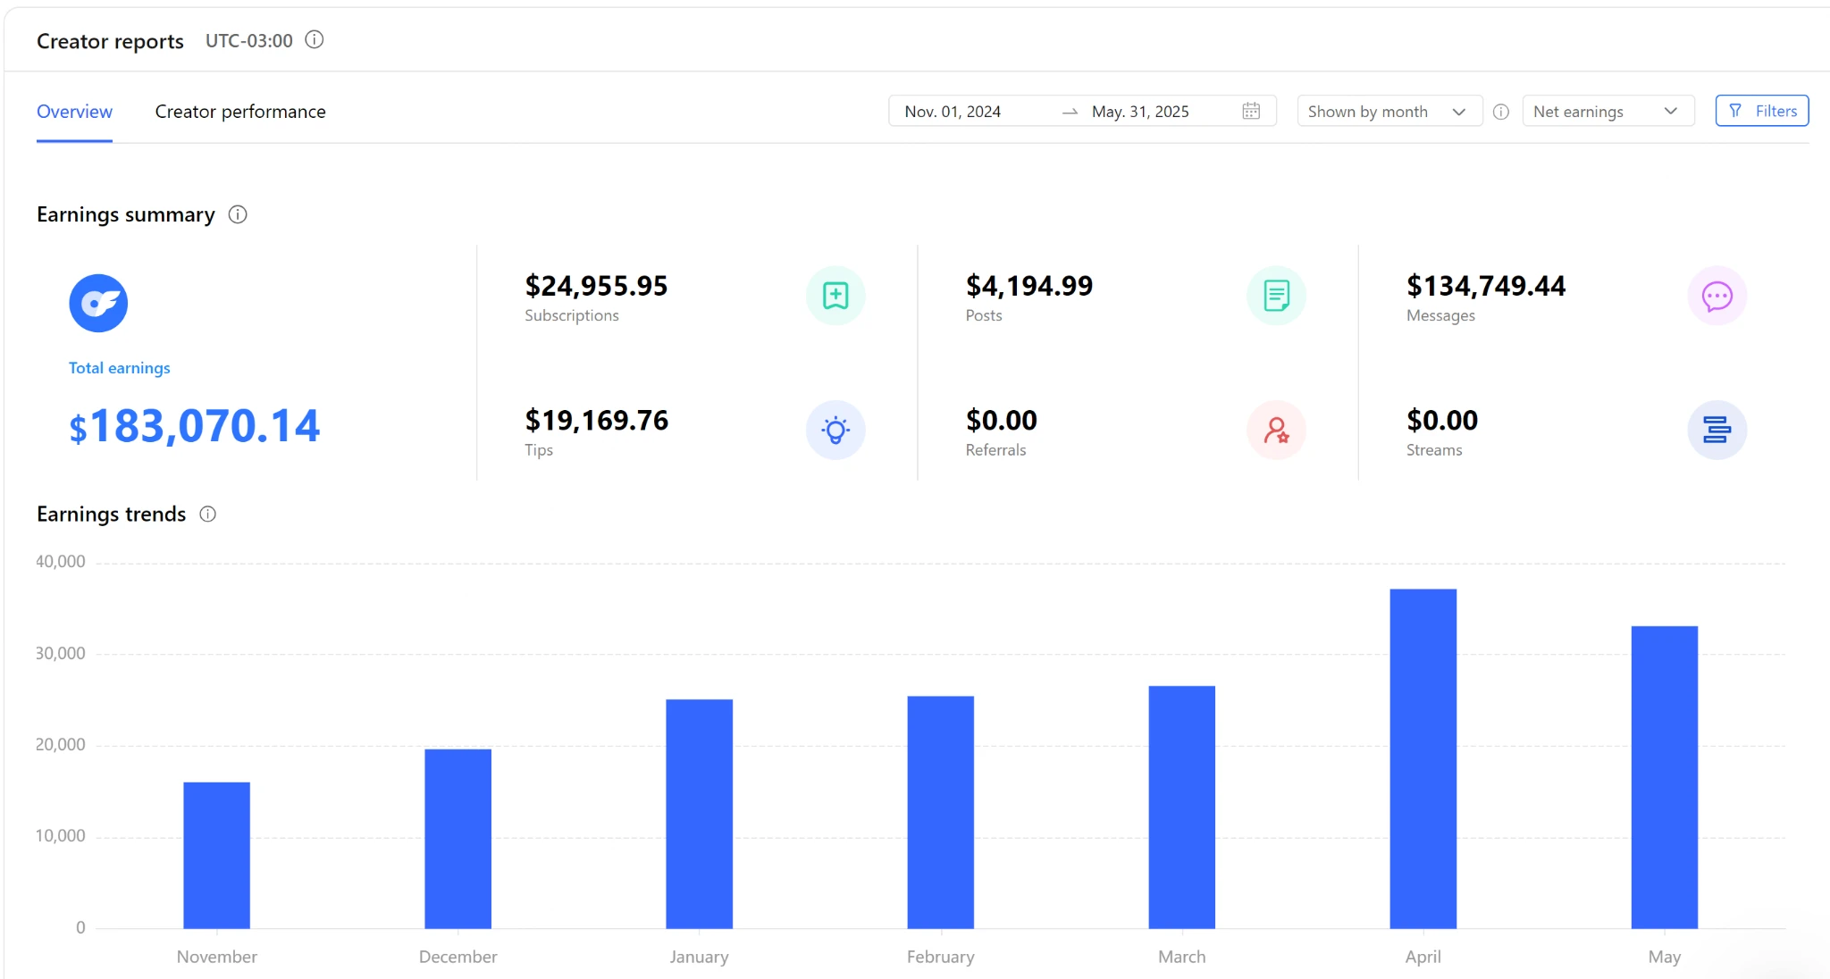The height and width of the screenshot is (979, 1830).
Task: Switch to Creator performance tab
Action: pos(240,112)
